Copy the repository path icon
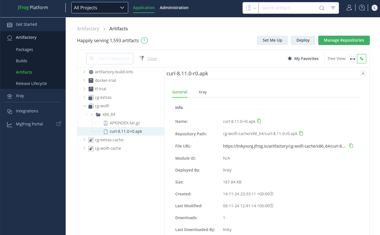This screenshot has width=380, height=235. 301,133
